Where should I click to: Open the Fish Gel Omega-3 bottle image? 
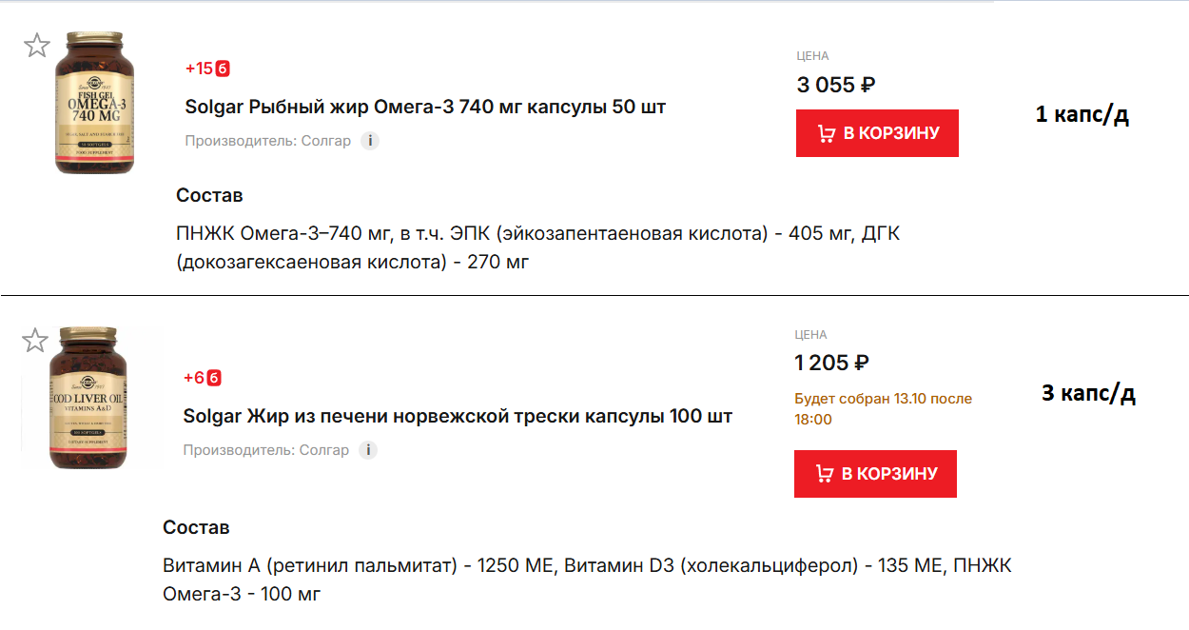pos(94,103)
